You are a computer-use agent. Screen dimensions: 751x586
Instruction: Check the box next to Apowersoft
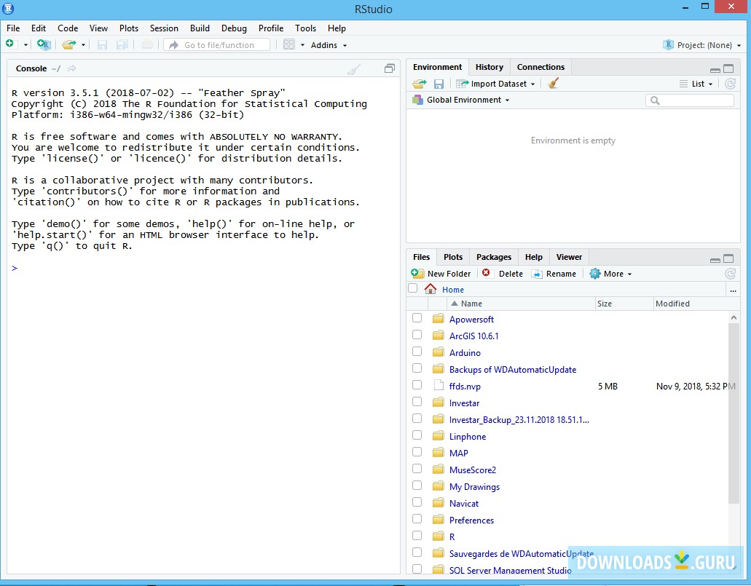pyautogui.click(x=417, y=318)
